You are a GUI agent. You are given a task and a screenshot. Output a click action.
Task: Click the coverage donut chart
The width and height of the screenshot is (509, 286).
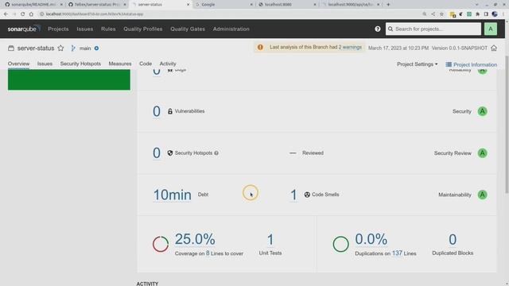click(161, 244)
